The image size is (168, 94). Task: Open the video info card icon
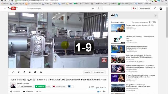[104, 15]
